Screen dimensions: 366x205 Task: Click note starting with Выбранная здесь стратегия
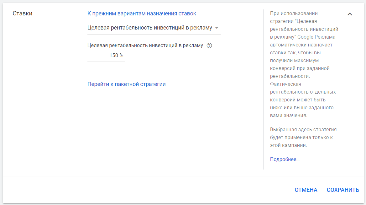point(303,129)
